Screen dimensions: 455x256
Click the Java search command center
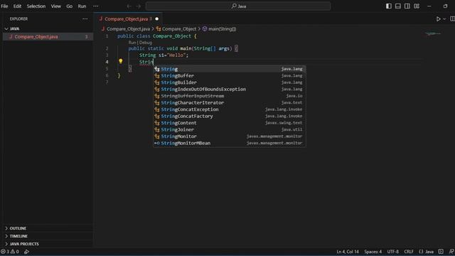pos(238,6)
